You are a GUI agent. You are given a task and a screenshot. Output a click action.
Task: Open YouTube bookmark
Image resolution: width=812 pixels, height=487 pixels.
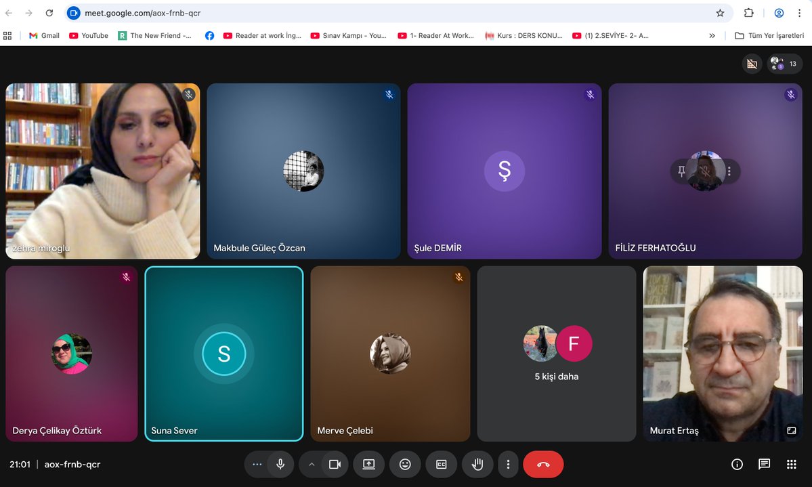coord(89,36)
